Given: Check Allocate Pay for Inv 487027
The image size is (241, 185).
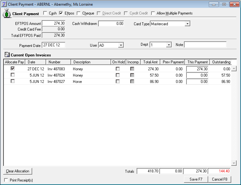Looking at the screenshot, I should [13, 81].
